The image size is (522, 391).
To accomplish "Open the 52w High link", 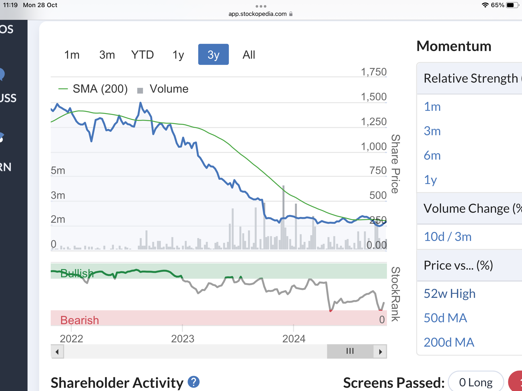I will (450, 294).
